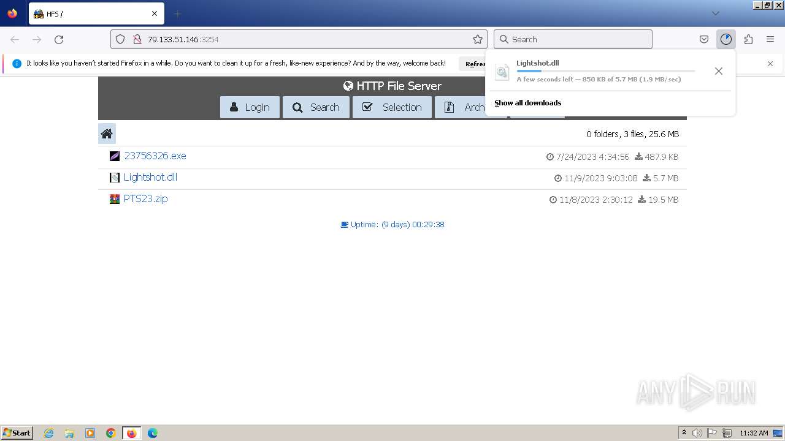Open the PTS23.zip file link
The width and height of the screenshot is (785, 441).
coord(145,198)
